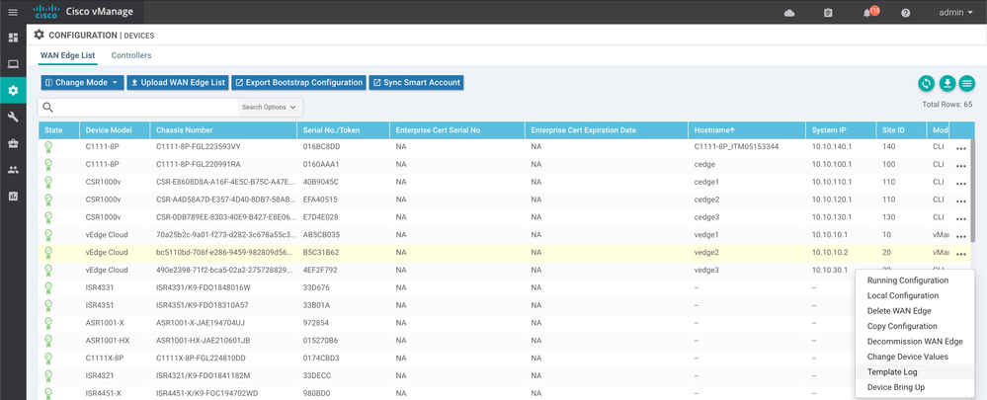The image size is (987, 400).
Task: Click the cloud icon in top bar
Action: (x=788, y=13)
